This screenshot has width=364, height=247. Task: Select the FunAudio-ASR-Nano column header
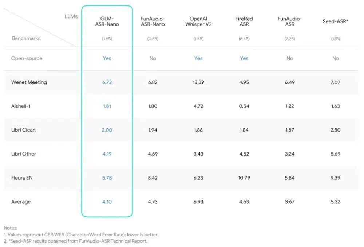pyautogui.click(x=153, y=21)
